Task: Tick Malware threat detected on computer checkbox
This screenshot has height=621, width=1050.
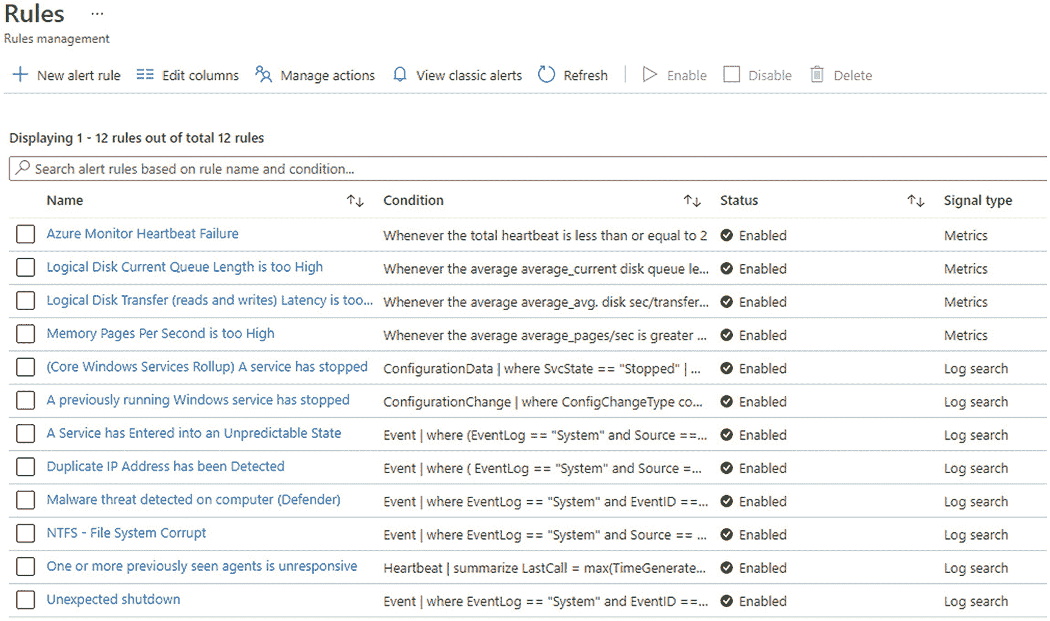Action: click(x=26, y=500)
